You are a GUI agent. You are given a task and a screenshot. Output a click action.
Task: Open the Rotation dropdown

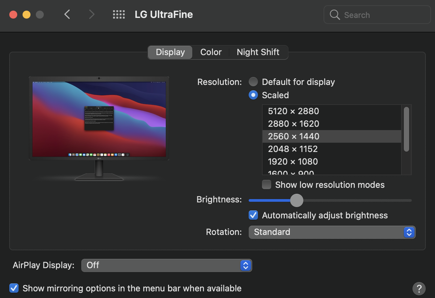(332, 232)
